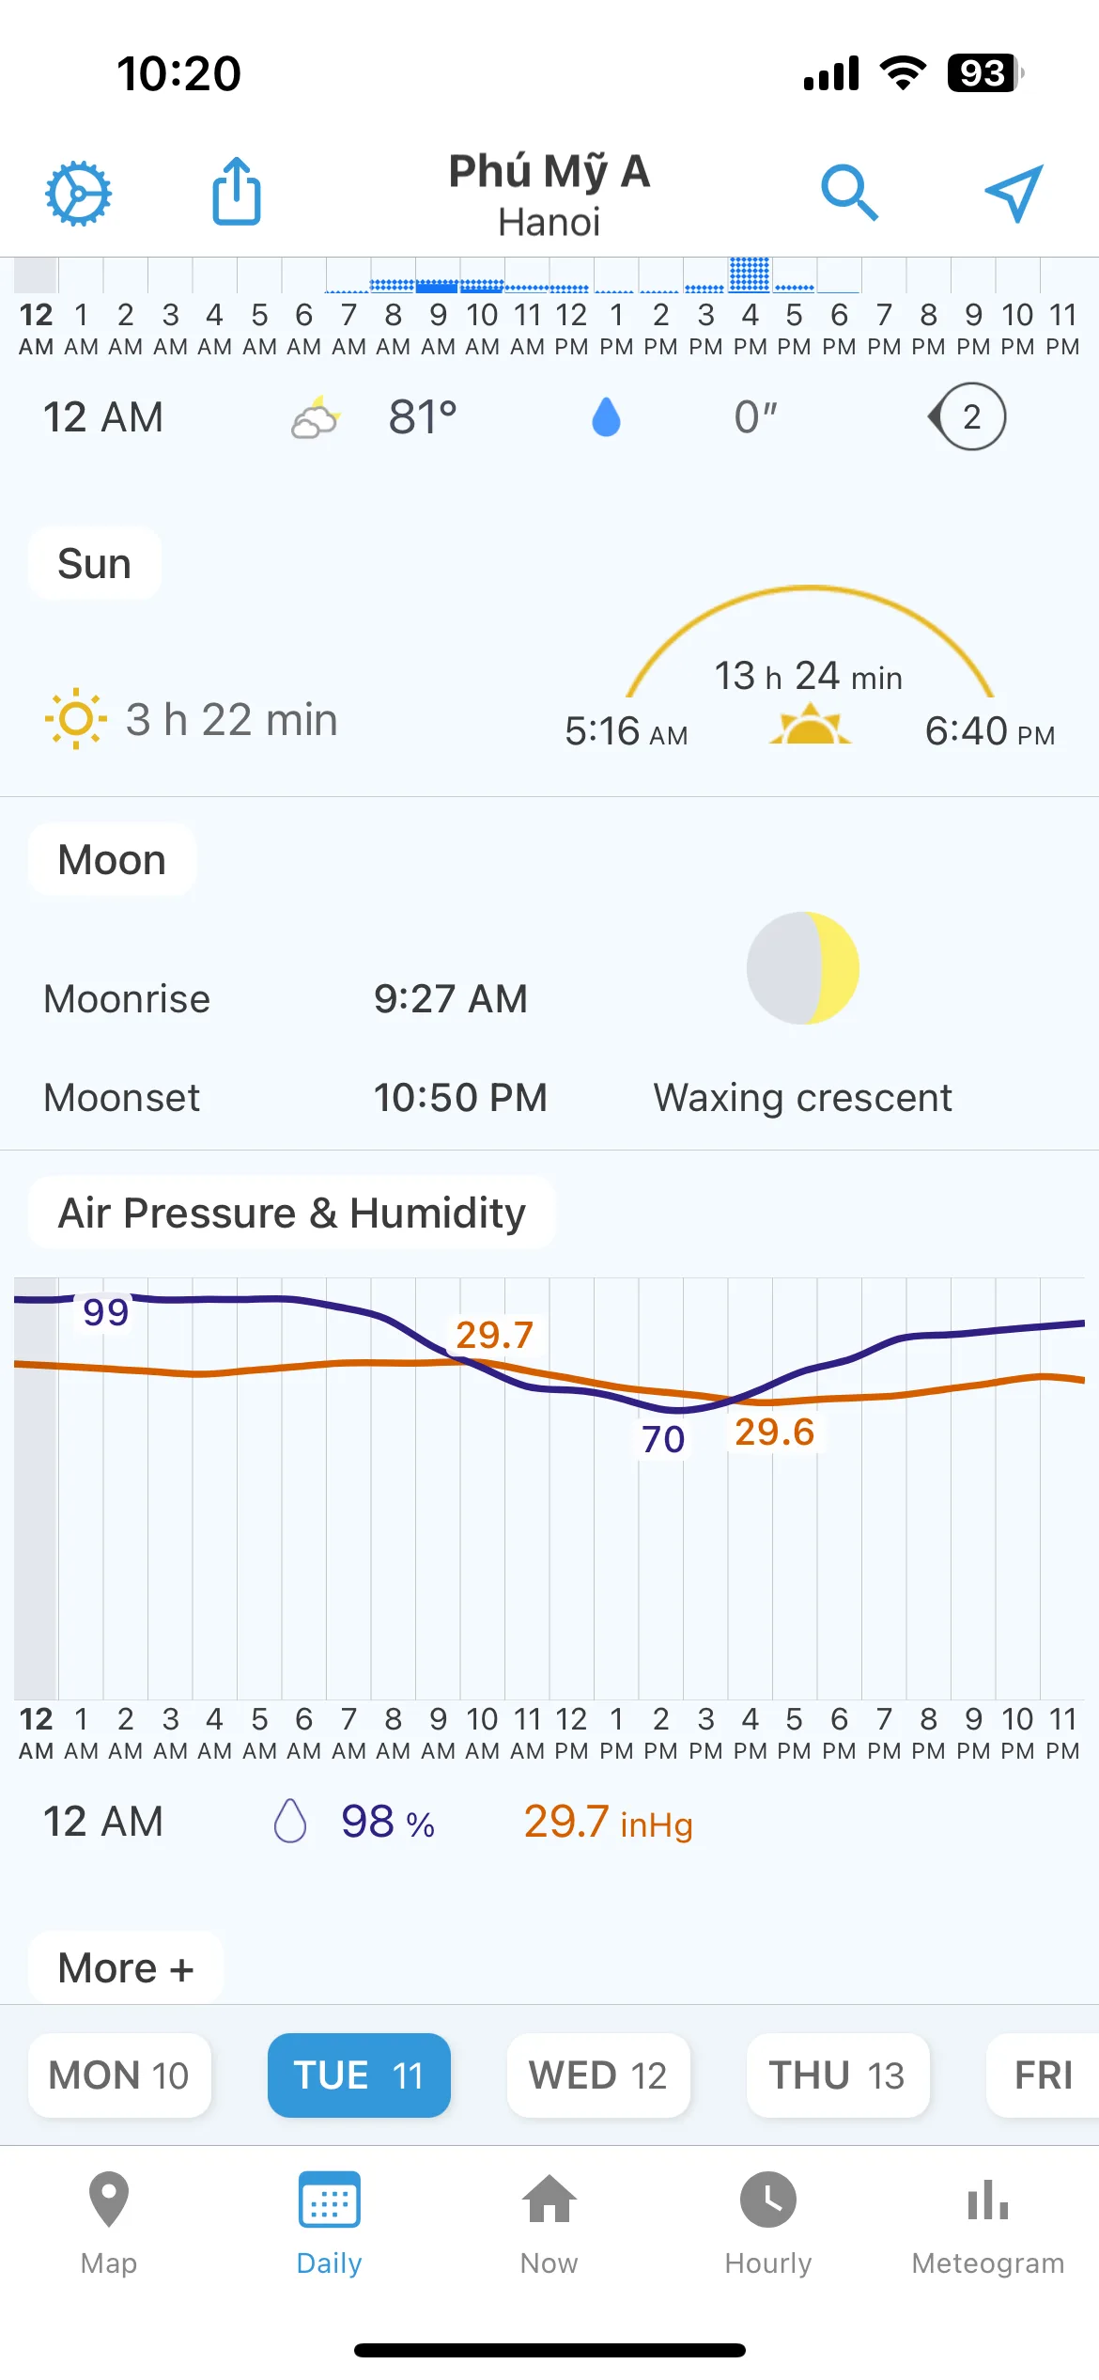This screenshot has height=2380, width=1099.
Task: Select the Daily tab
Action: 329,2224
